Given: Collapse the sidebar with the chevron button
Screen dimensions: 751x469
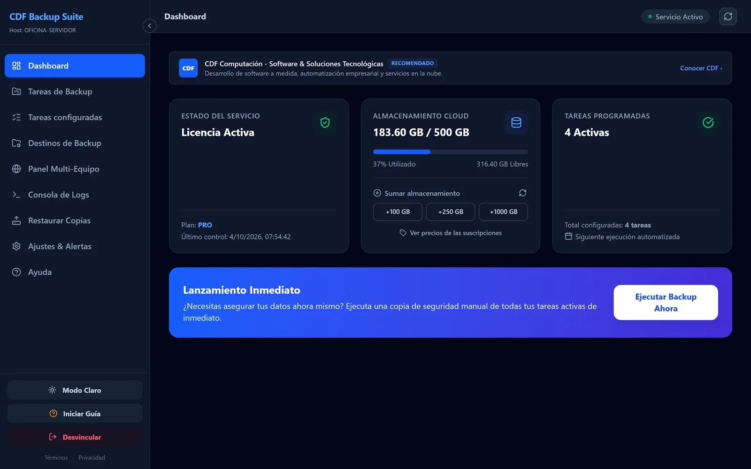Looking at the screenshot, I should point(149,26).
